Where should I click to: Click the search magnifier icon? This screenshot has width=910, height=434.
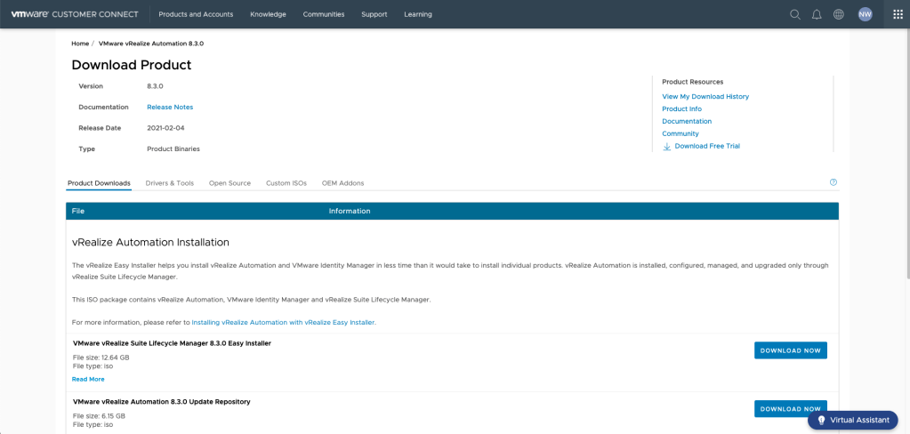[795, 14]
